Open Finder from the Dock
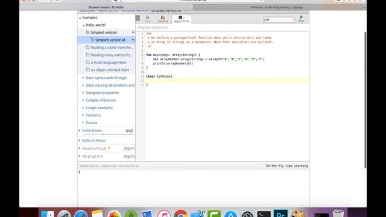The width and height of the screenshot is (386, 217). coord(47,214)
